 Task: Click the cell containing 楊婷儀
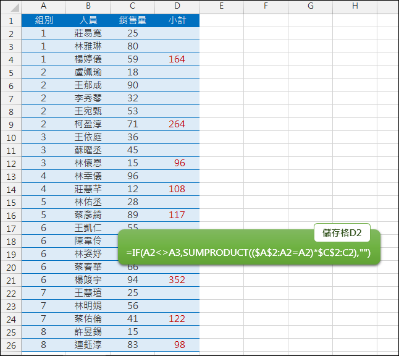coord(88,59)
